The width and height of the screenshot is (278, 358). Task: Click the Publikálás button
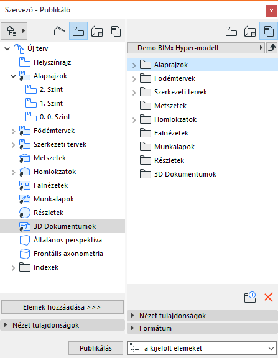tap(96, 348)
